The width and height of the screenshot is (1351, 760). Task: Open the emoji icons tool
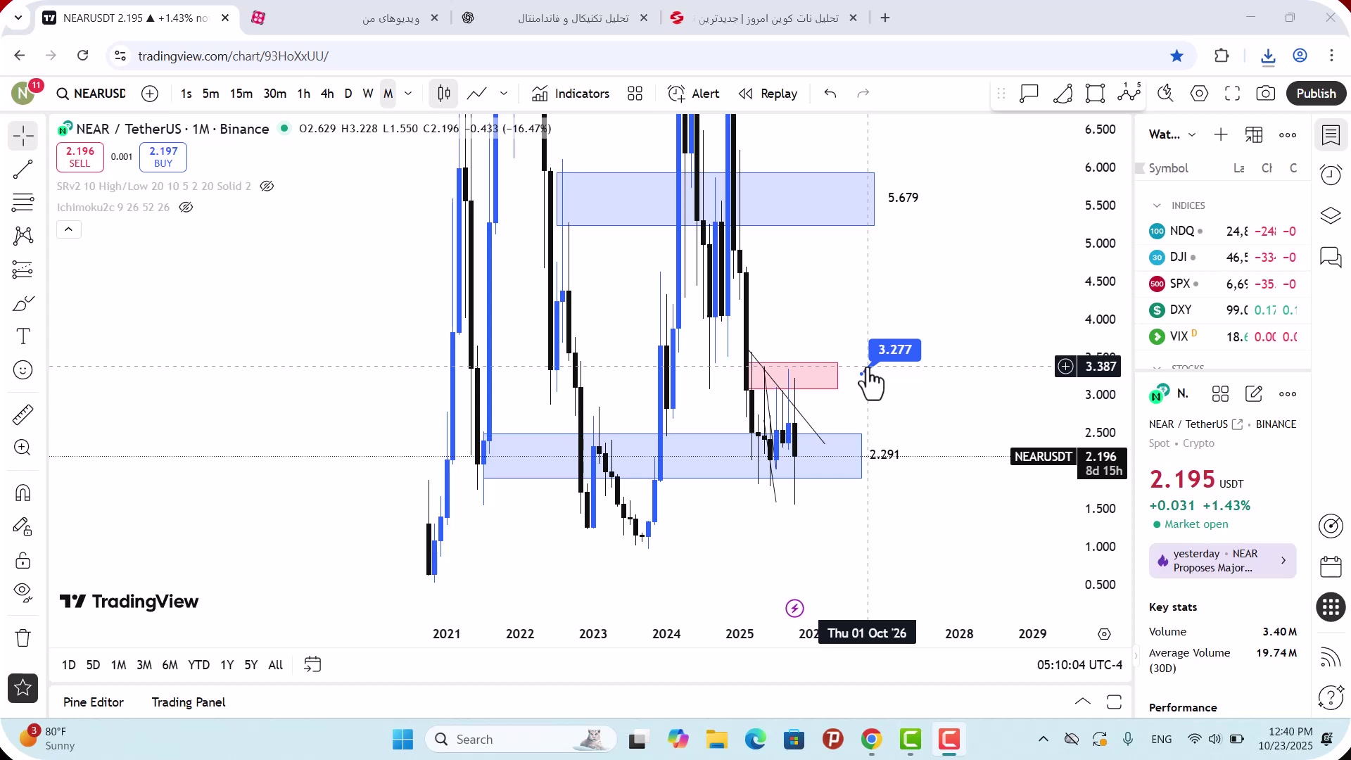(23, 370)
